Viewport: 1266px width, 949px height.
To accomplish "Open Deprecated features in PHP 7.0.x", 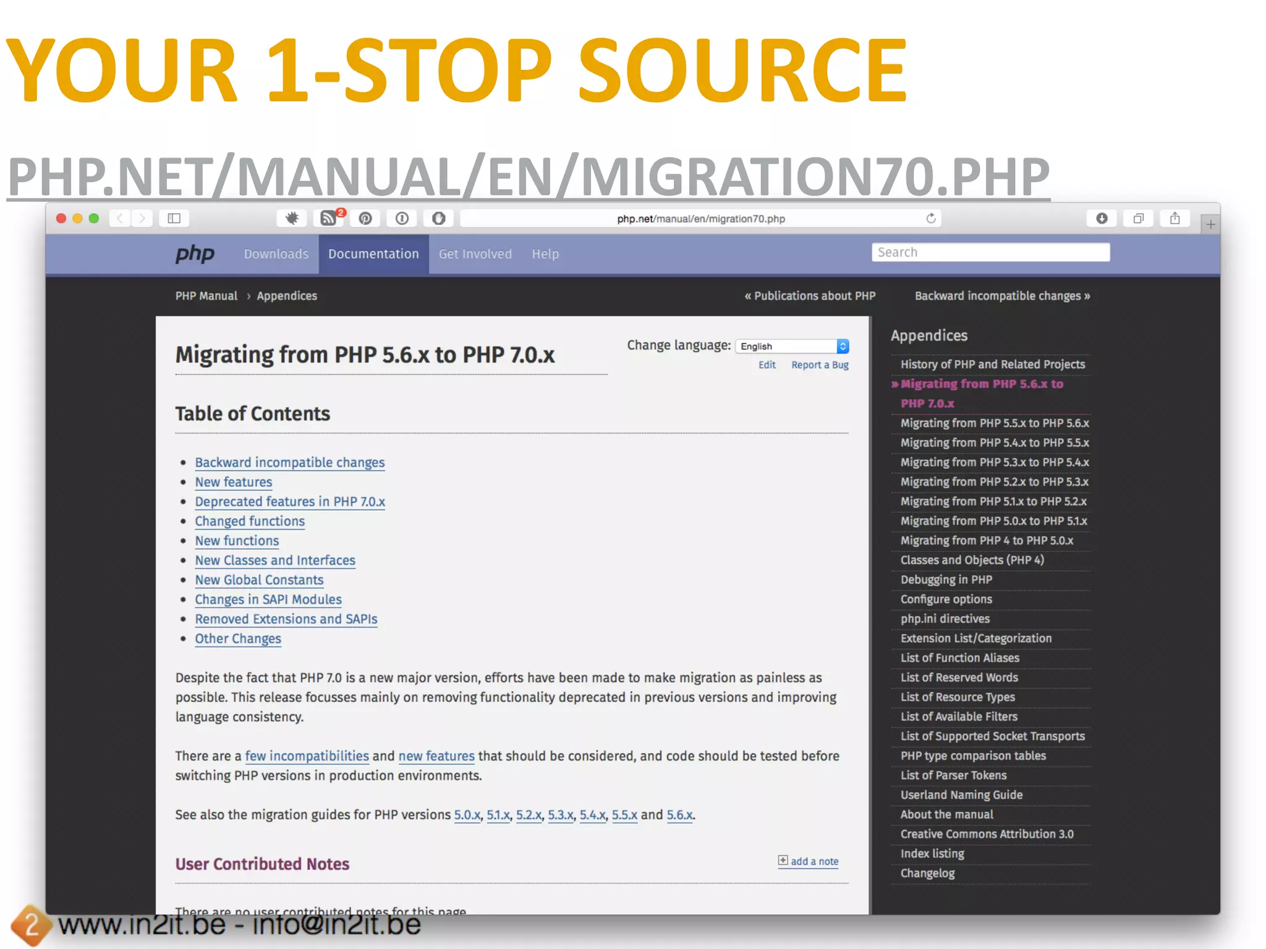I will (x=290, y=502).
